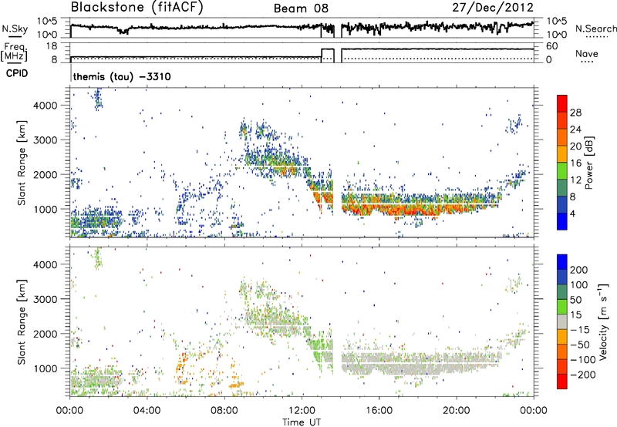Click the "4000" tick on the power panel
The height and width of the screenshot is (427, 617).
46,106
